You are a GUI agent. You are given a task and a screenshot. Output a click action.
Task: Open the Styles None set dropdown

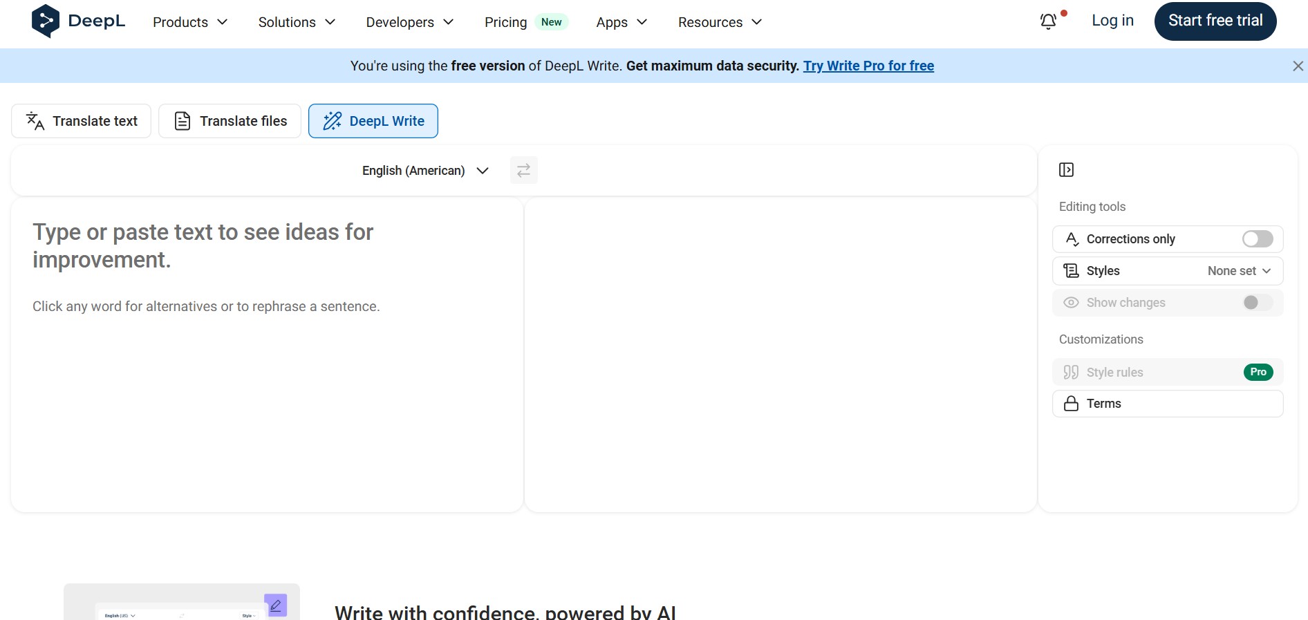tap(1239, 271)
